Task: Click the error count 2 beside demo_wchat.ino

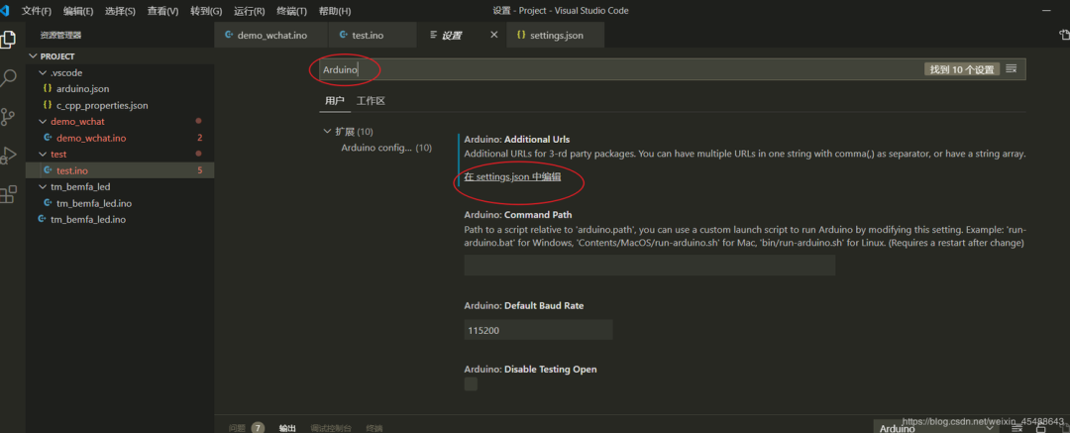Action: tap(200, 138)
